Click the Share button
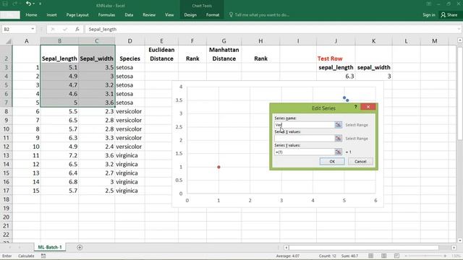Image resolution: width=463 pixels, height=260 pixels. (449, 14)
